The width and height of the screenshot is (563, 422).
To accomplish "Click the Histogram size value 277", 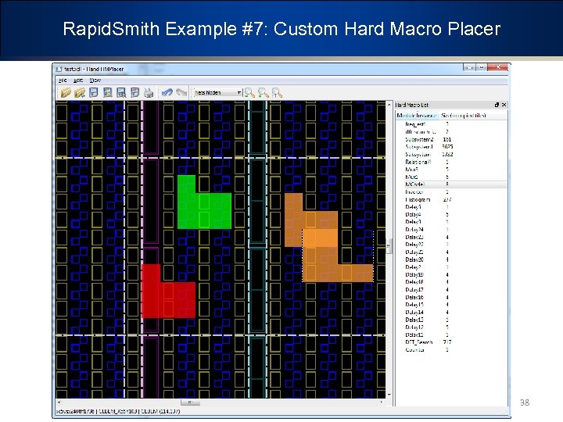I will click(447, 199).
